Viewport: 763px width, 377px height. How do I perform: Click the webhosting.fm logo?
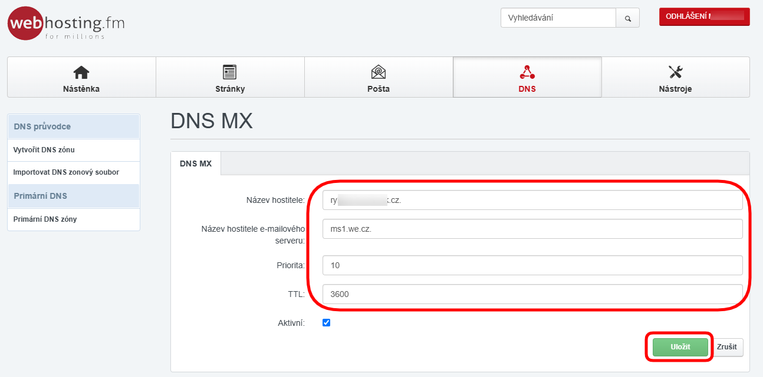click(x=66, y=24)
